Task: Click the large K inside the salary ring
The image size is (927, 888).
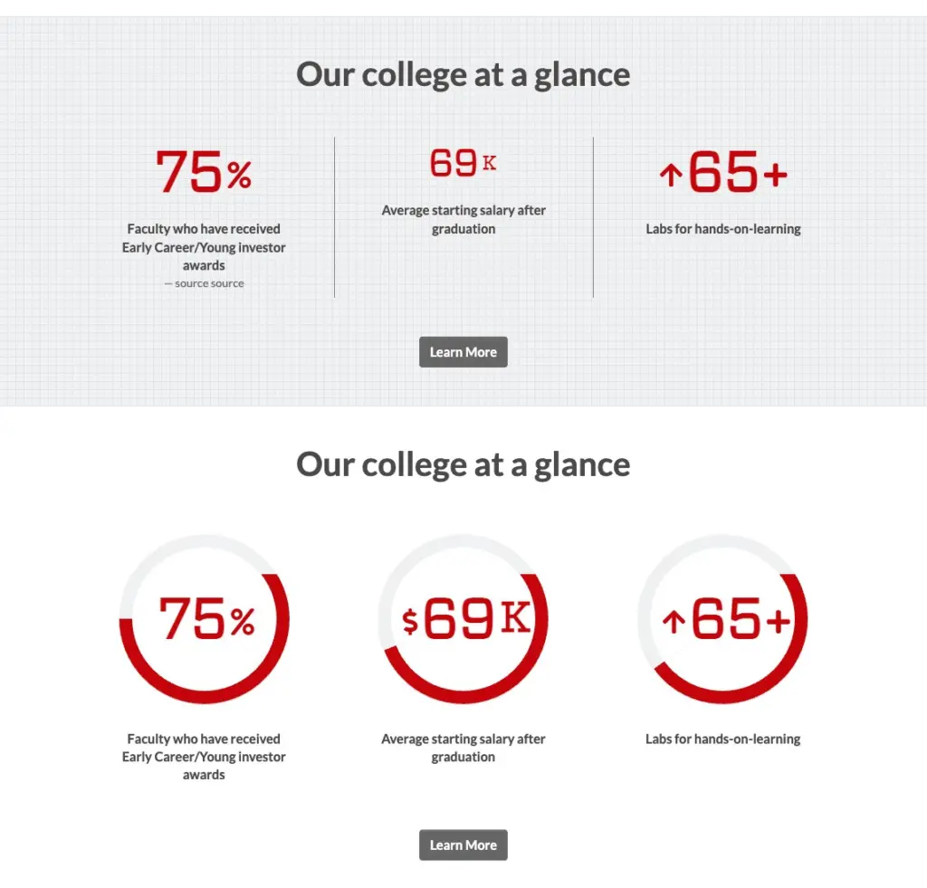Action: click(x=514, y=617)
